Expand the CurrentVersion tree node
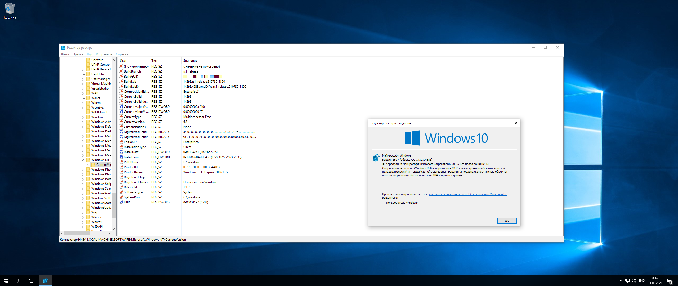The height and width of the screenshot is (286, 678). click(x=88, y=165)
